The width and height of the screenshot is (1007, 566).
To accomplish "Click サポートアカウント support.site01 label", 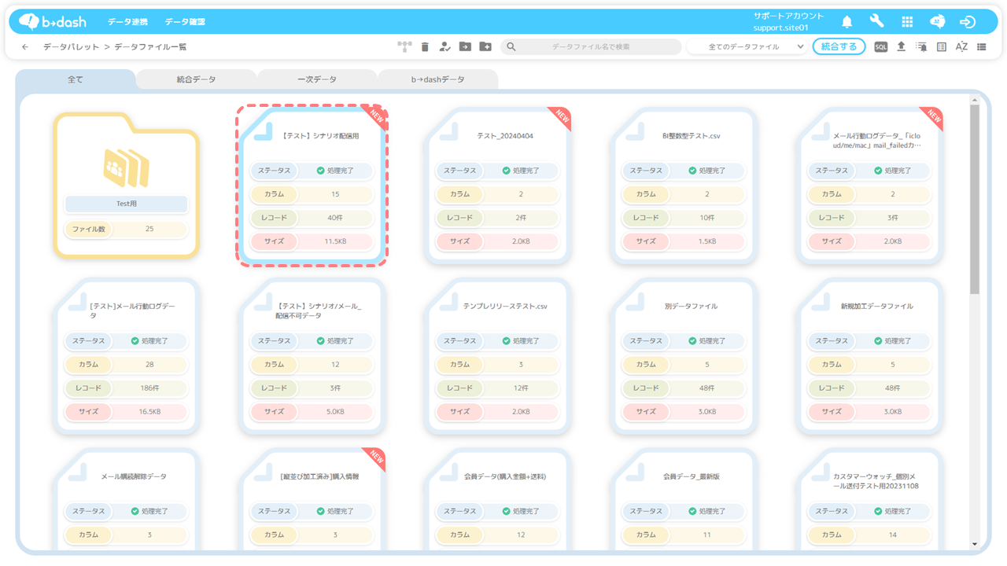I will point(788,22).
